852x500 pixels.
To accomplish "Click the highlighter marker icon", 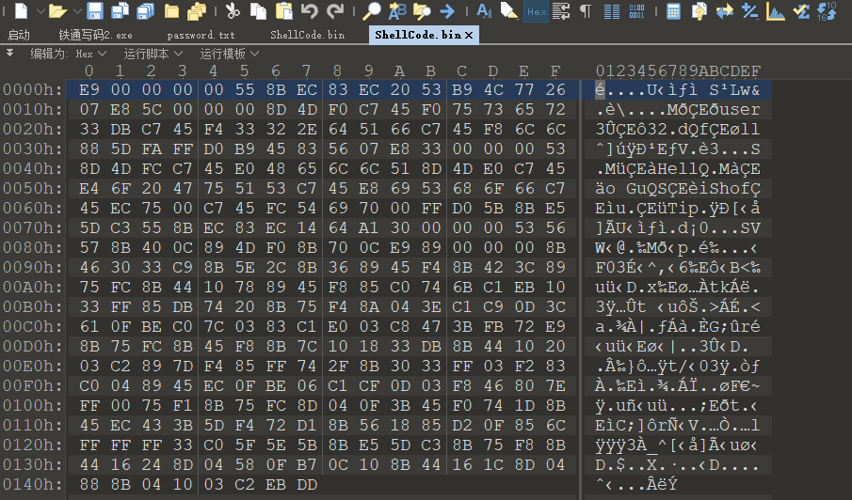I will tap(509, 10).
